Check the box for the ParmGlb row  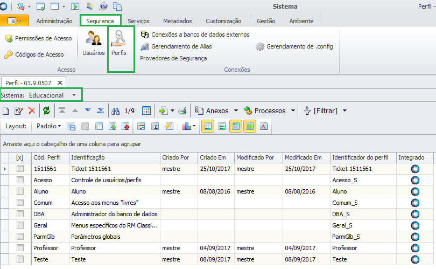point(20,237)
